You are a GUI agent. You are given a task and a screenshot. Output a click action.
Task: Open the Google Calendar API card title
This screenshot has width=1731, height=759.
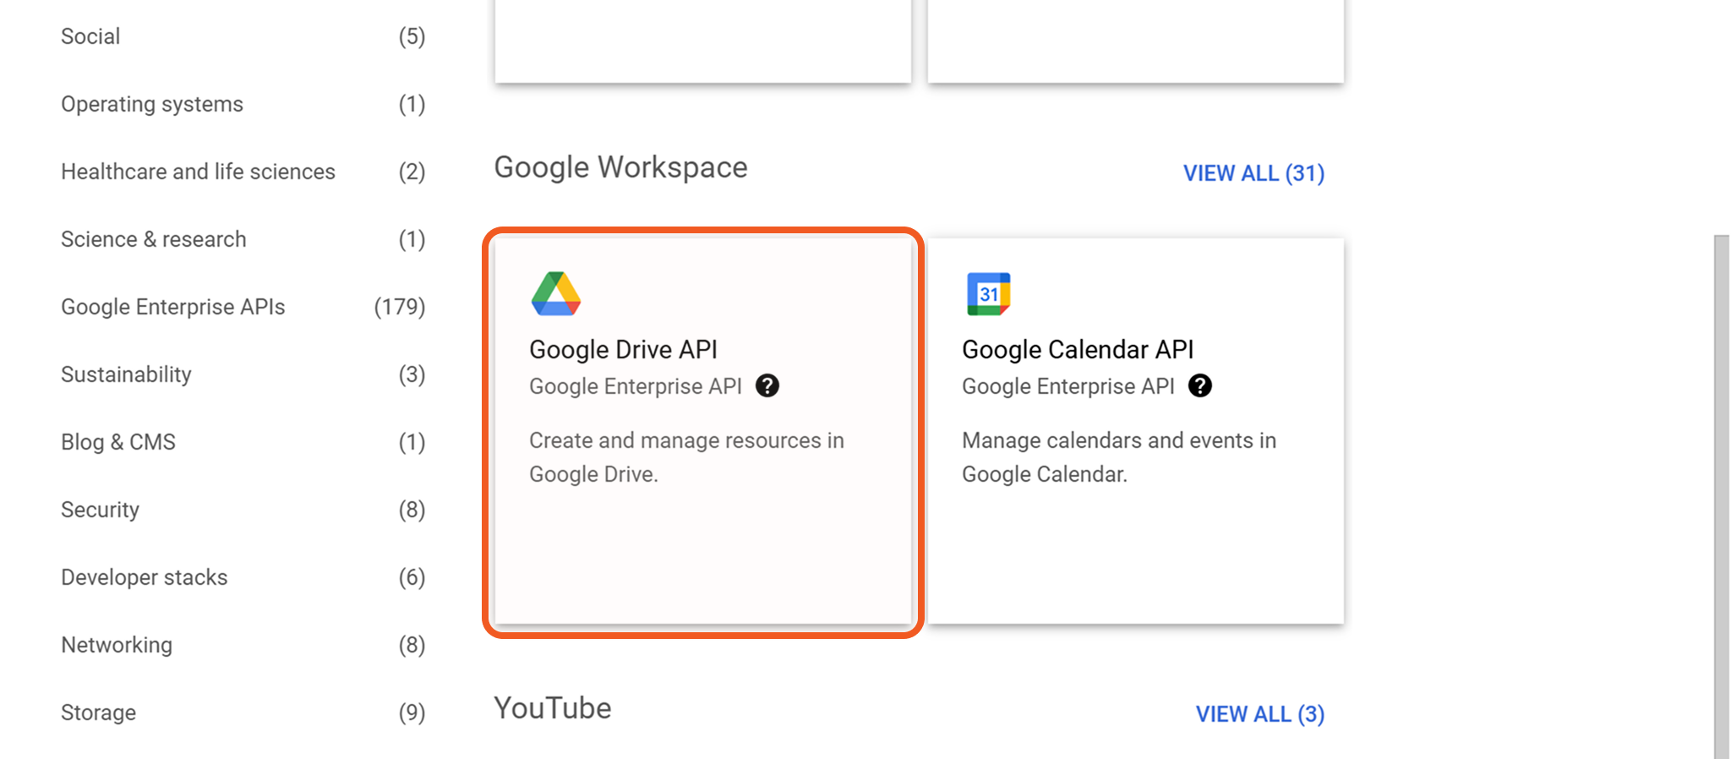pos(1077,349)
